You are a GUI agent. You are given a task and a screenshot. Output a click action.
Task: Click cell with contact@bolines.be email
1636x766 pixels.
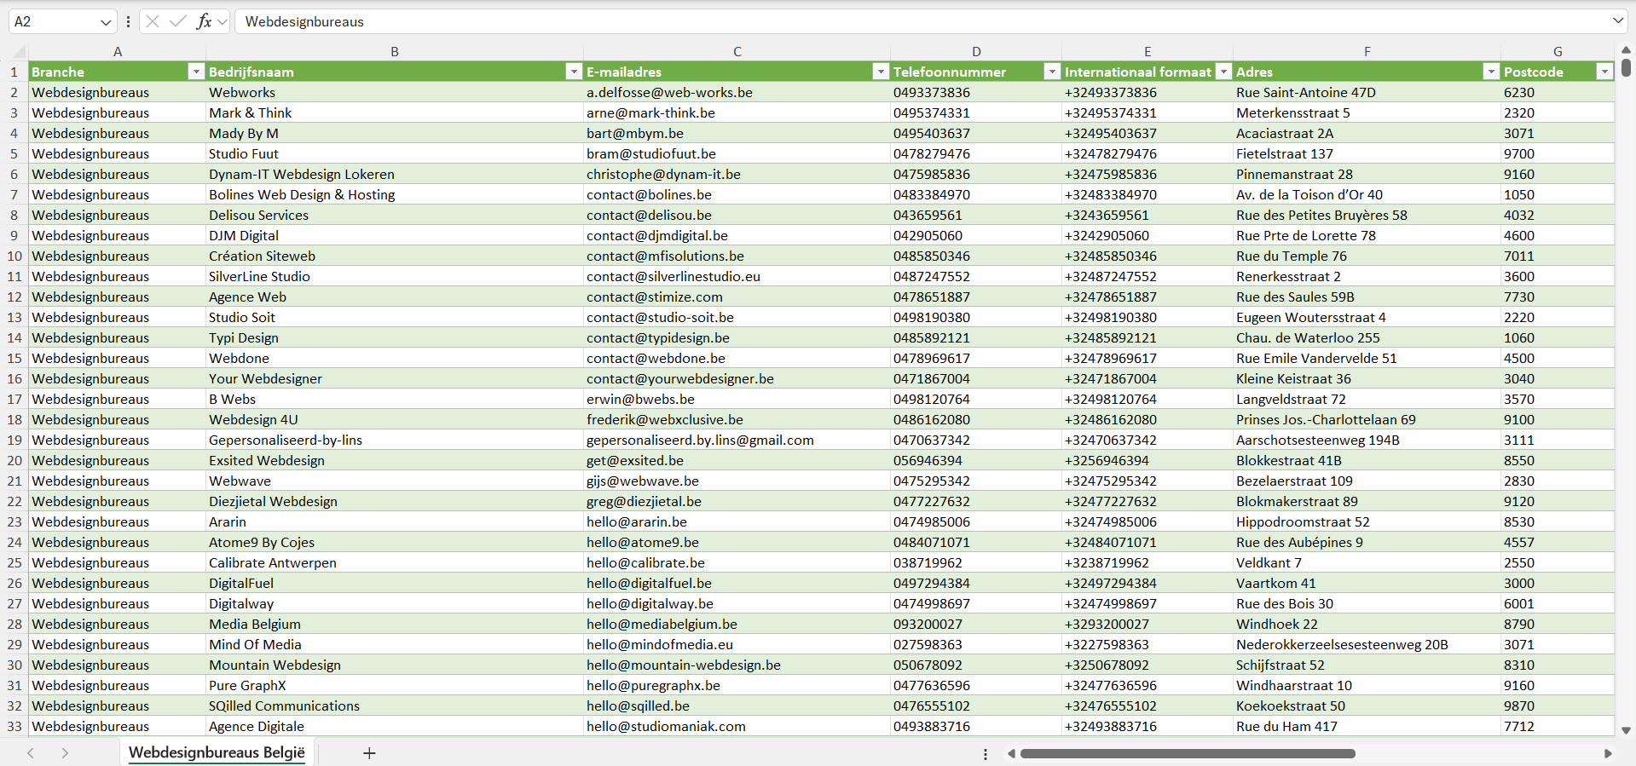649,195
